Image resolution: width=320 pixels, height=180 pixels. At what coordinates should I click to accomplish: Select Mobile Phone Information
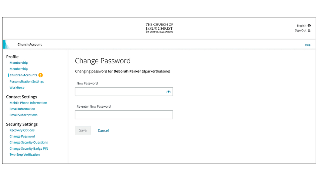(x=28, y=103)
